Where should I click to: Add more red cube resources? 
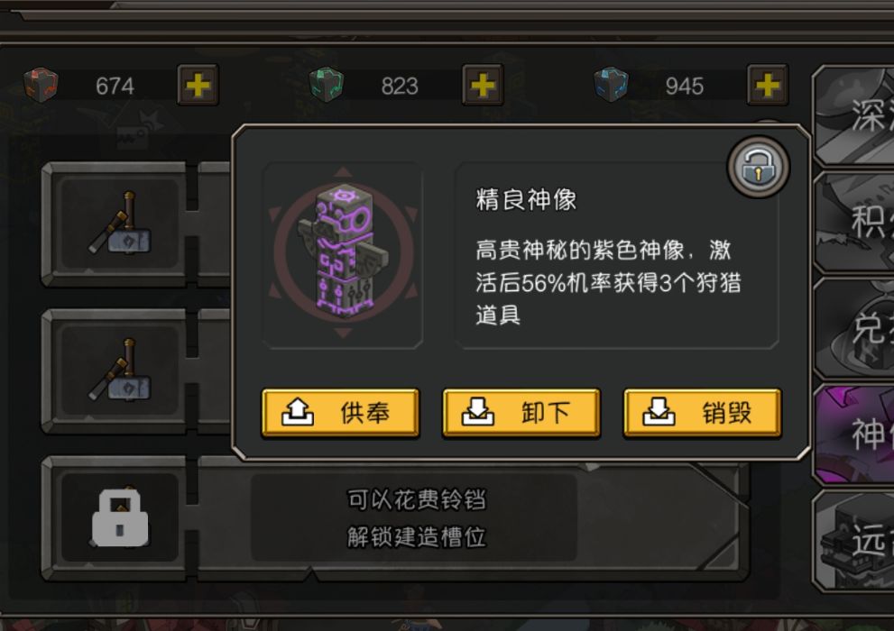(198, 86)
